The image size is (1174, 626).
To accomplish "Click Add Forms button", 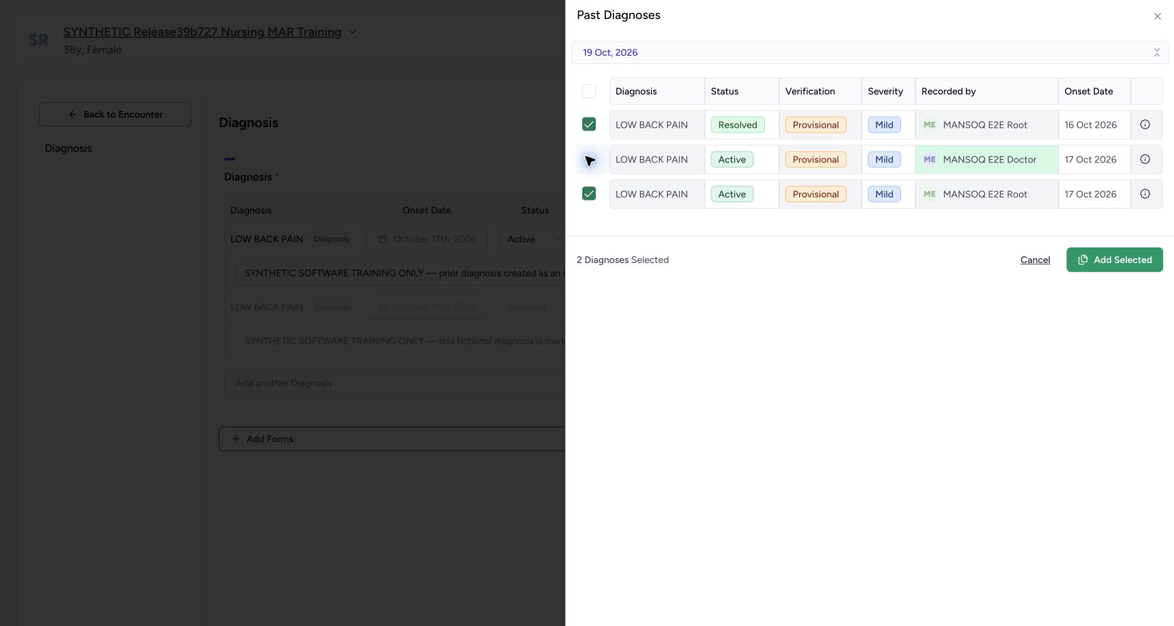I will click(x=392, y=439).
